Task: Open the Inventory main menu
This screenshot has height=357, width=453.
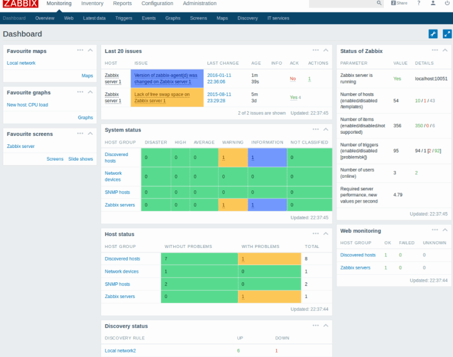Action: (92, 4)
